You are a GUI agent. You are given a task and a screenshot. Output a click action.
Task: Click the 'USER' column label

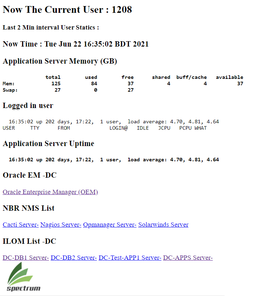click(x=9, y=128)
